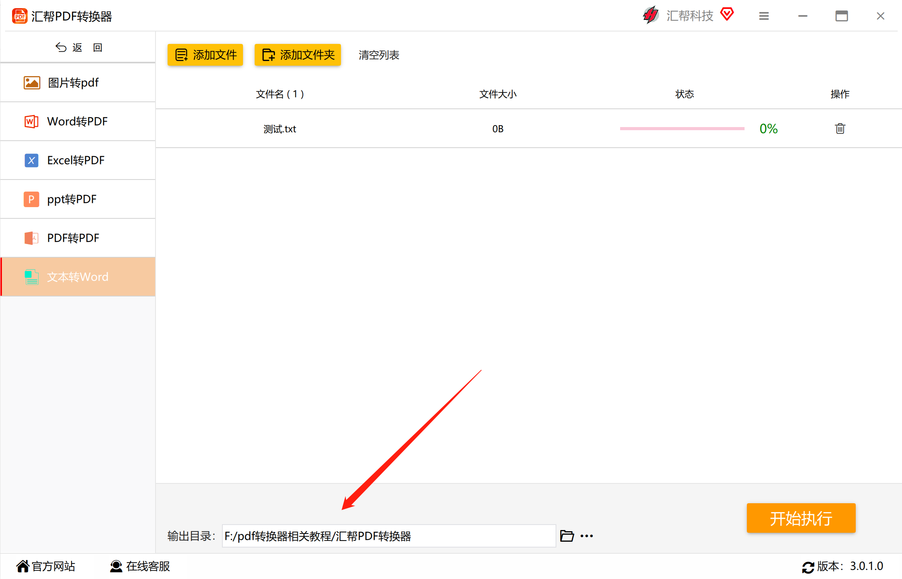This screenshot has height=579, width=902.
Task: Click the 输出目录 path input field
Action: tap(389, 536)
